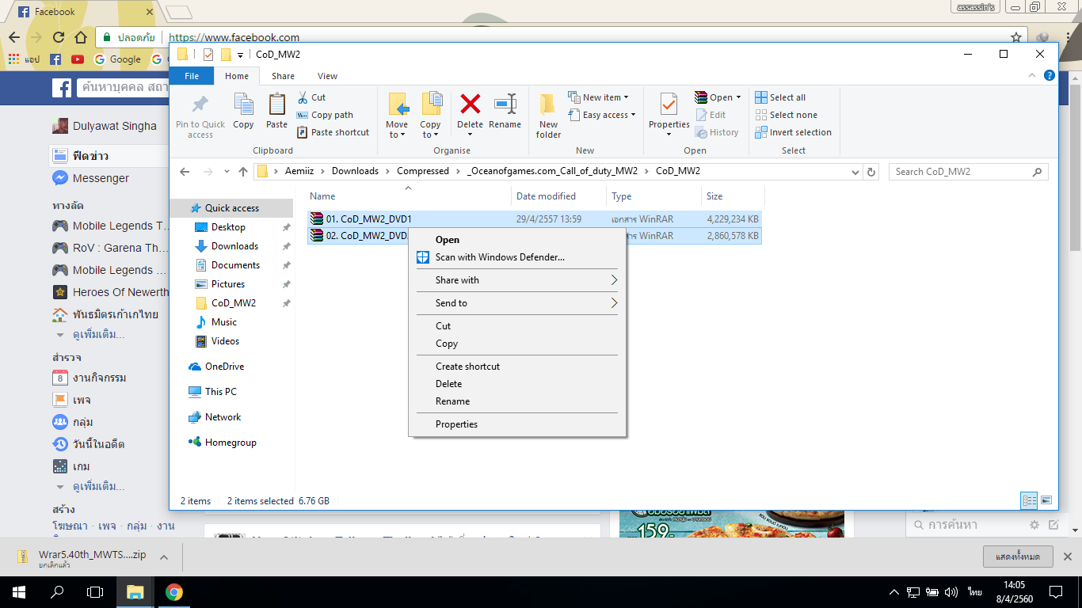Open the Action Center notification icon
Screen dimensions: 1082x608
[1055, 591]
